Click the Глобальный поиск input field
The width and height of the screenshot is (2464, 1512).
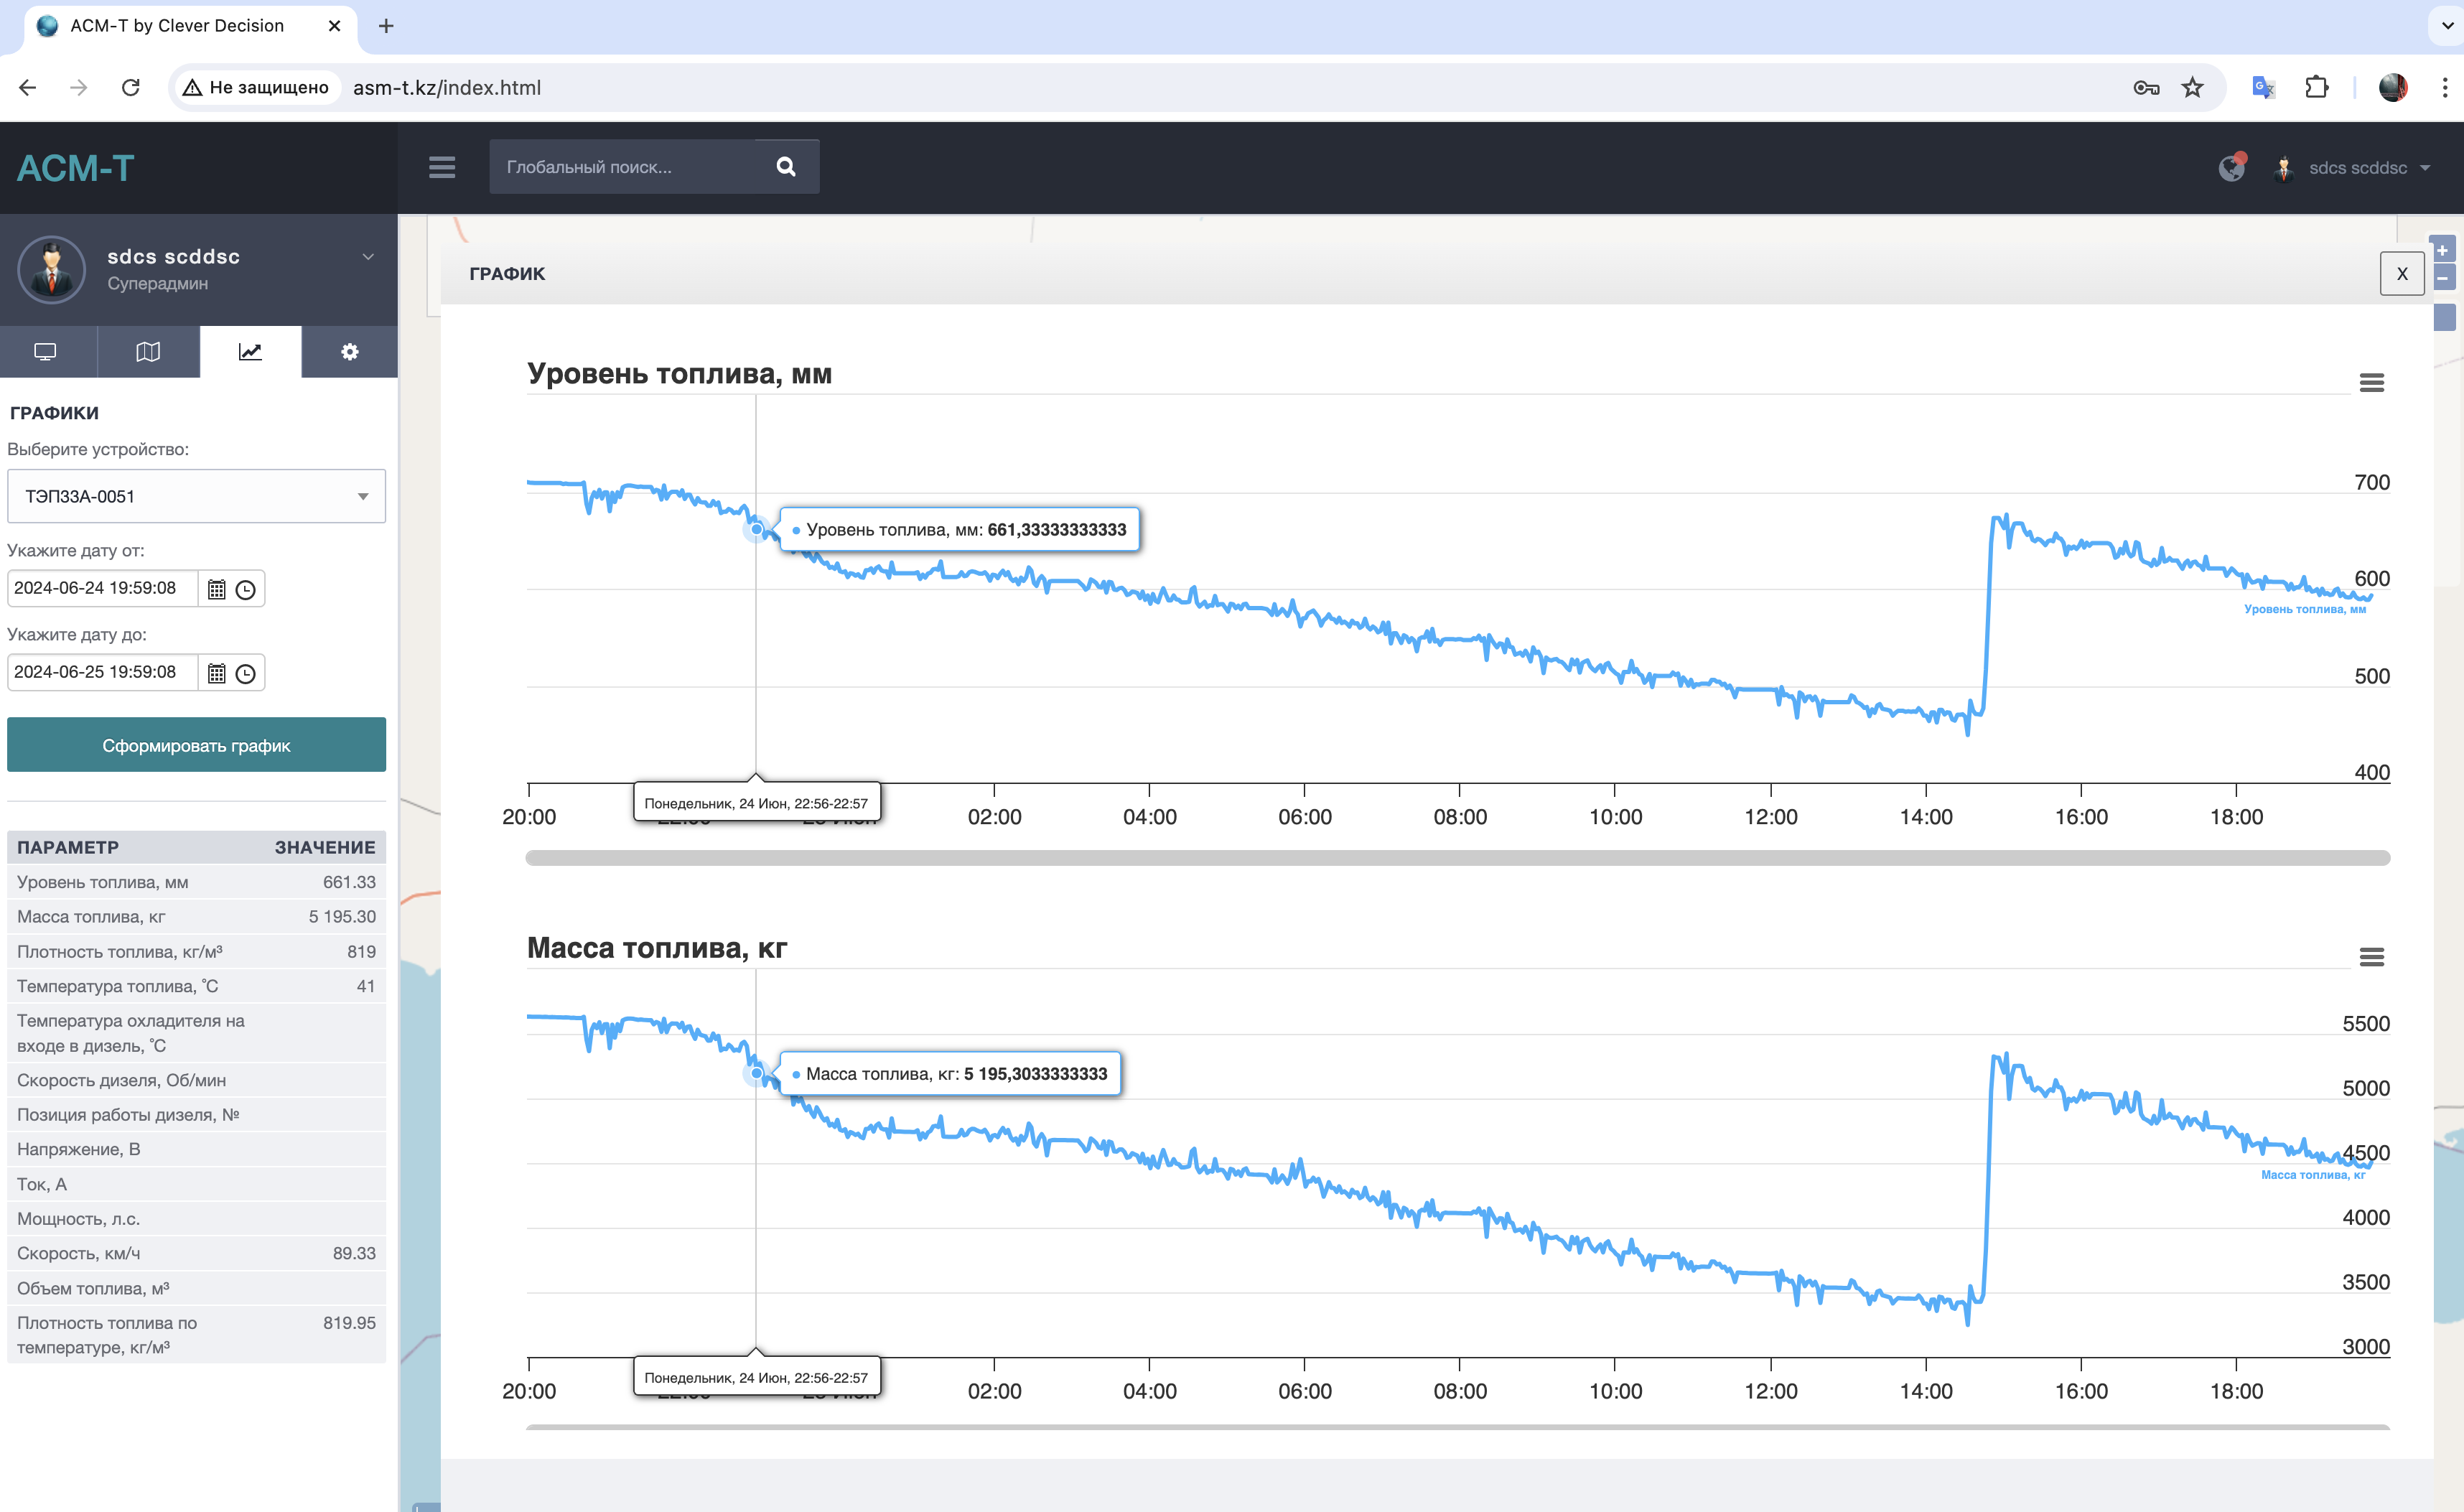point(621,167)
